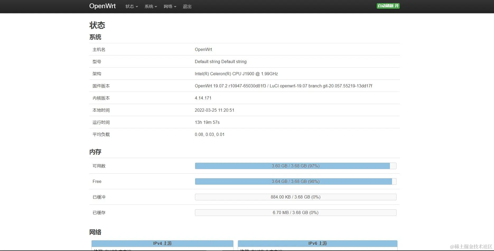Click the 已缓冲 884.00 KB progress bar
494x251 pixels.
pos(296,197)
